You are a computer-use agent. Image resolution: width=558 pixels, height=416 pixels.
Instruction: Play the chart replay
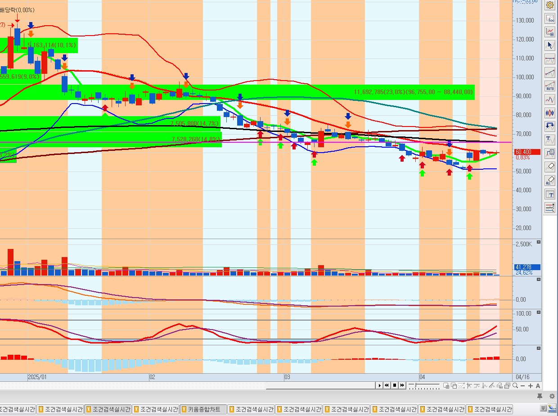[380, 385]
